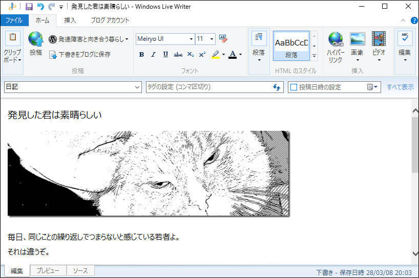Switch to the ブログ アカウント ribbon tab
Viewport: 419px width, 278px height.
click(110, 20)
